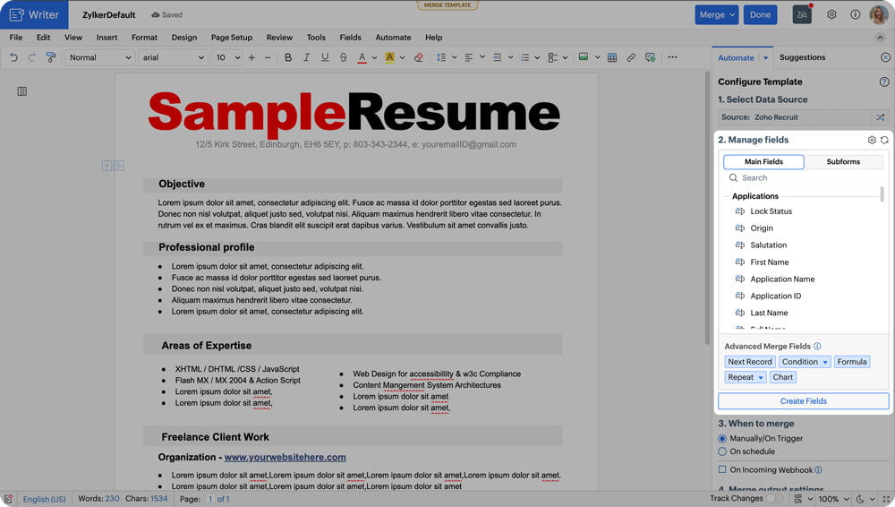
Task: Click the Create Fields button
Action: [803, 401]
